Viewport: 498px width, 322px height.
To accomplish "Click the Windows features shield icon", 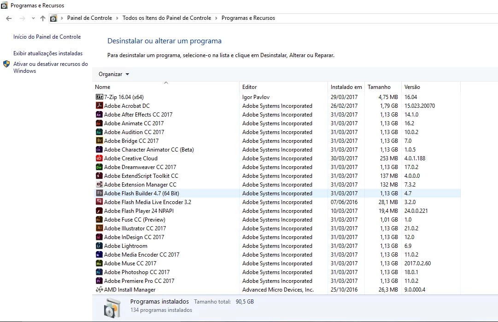I will tap(6, 64).
